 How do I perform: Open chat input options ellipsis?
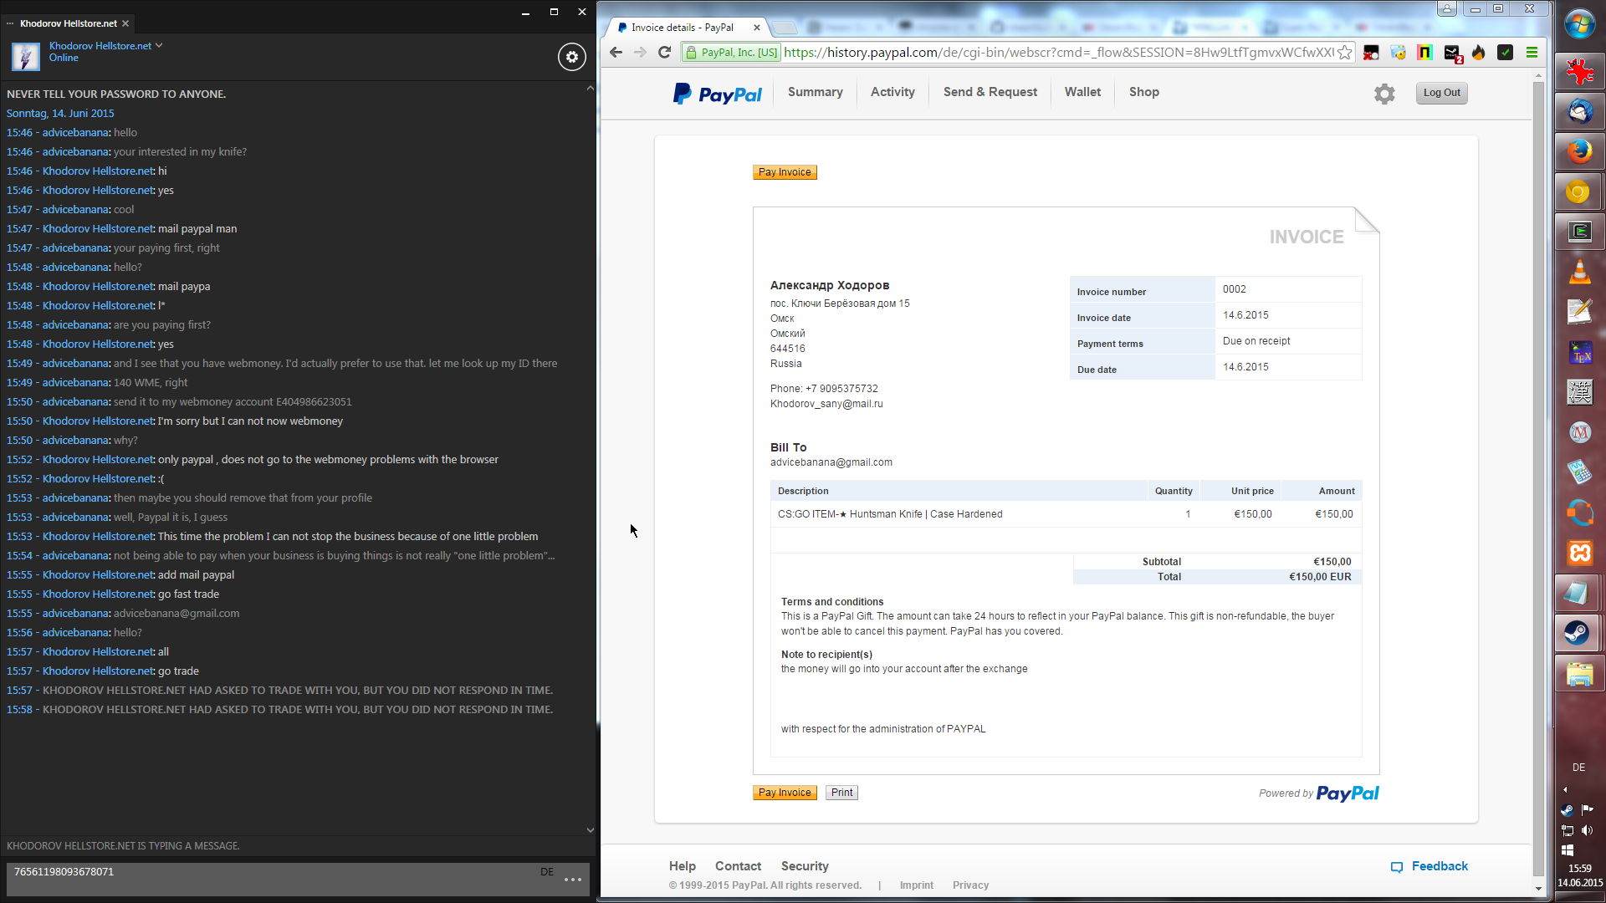tap(573, 880)
